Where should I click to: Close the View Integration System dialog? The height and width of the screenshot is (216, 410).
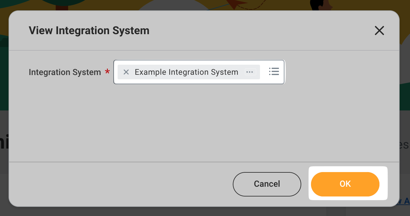click(x=379, y=31)
